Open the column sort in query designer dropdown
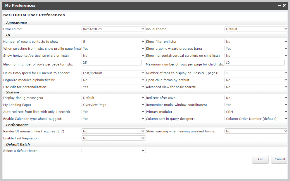290x181 pixels. click(256, 118)
